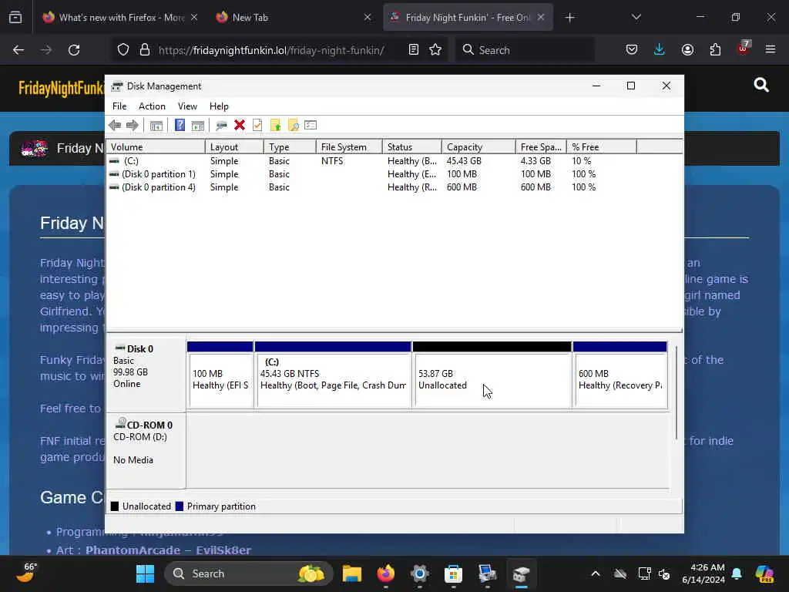The image size is (789, 592).
Task: Close the Friday Night Funkin' browser tab
Action: pos(540,17)
